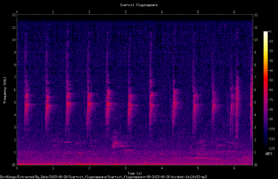Click the '-80' colorbar label
The image size is (278, 179).
point(270,110)
